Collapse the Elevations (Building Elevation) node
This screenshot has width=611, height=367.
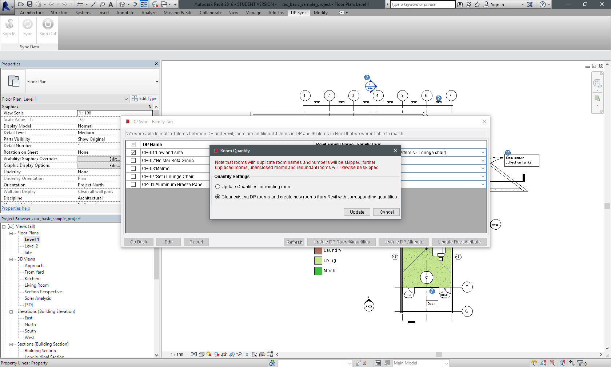coord(11,311)
